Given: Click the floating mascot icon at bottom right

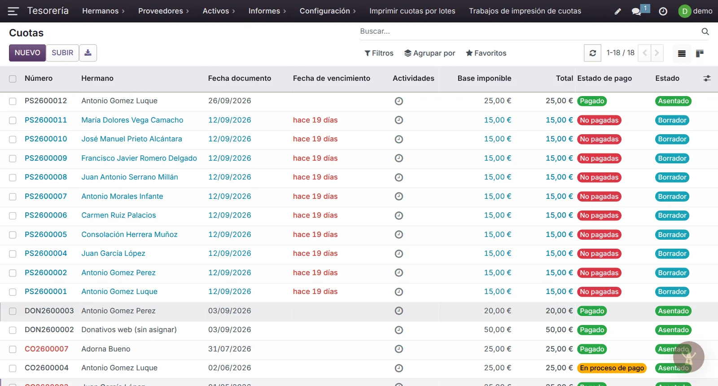Looking at the screenshot, I should tap(689, 357).
